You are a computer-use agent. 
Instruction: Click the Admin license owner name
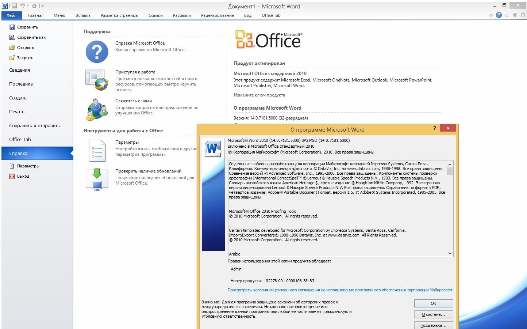coord(236,269)
